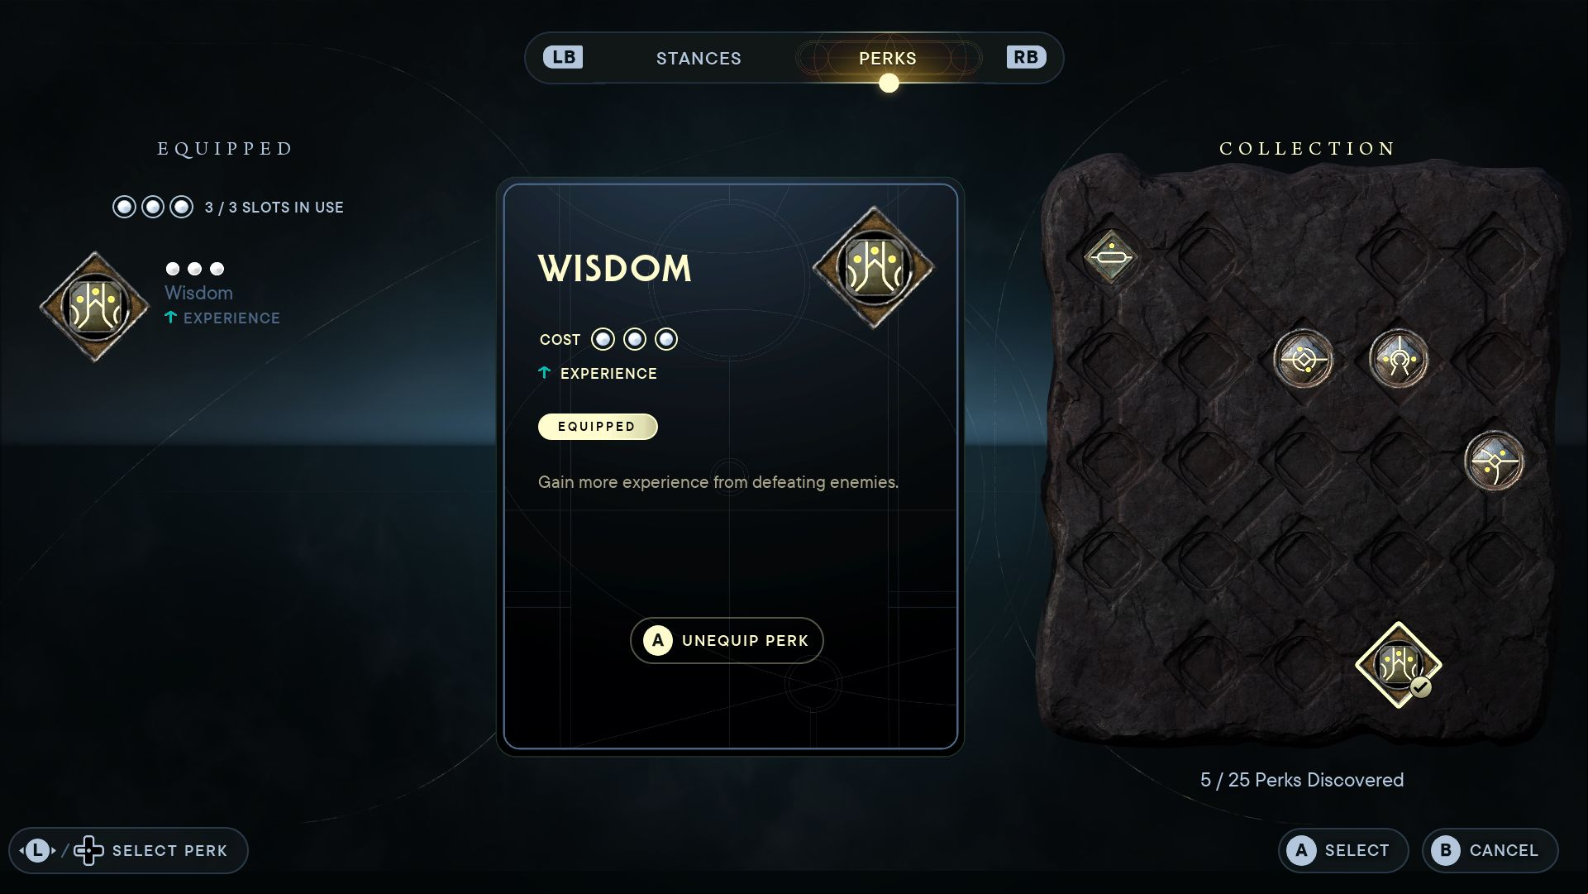Click the large Wisdom emblem in the detail card
The image size is (1588, 894).
874,267
